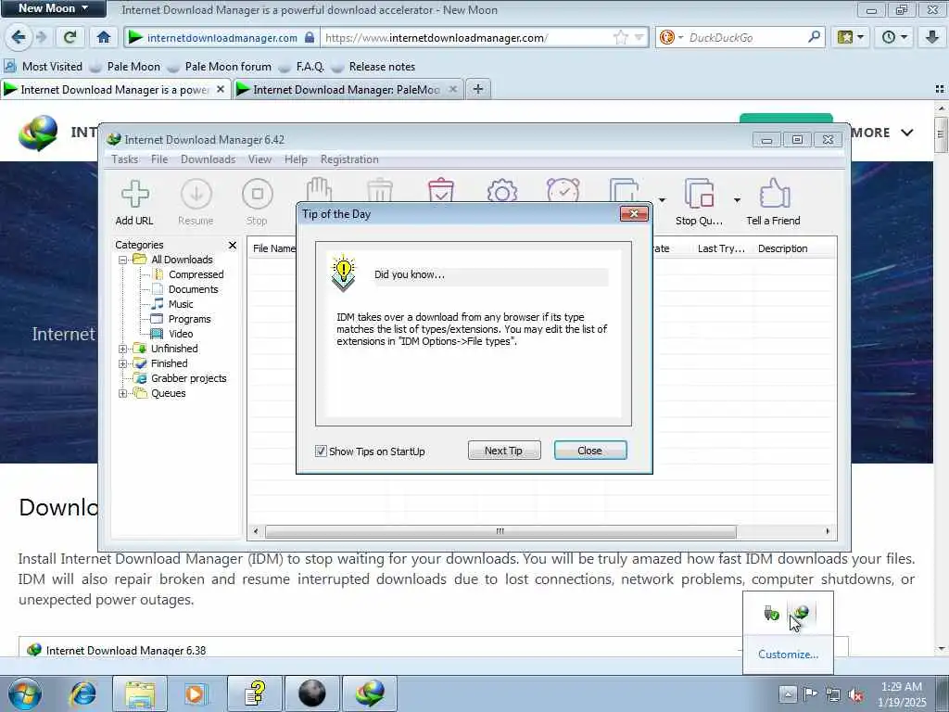Open Windows Explorer folder on taskbar

coord(141,693)
